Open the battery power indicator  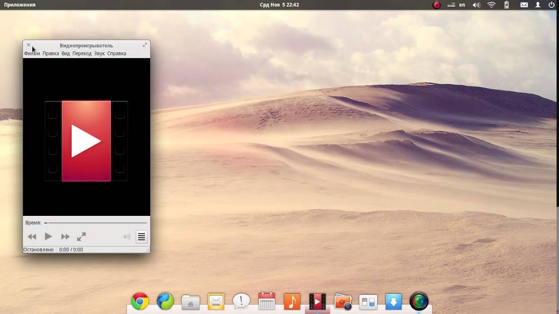pyautogui.click(x=507, y=5)
